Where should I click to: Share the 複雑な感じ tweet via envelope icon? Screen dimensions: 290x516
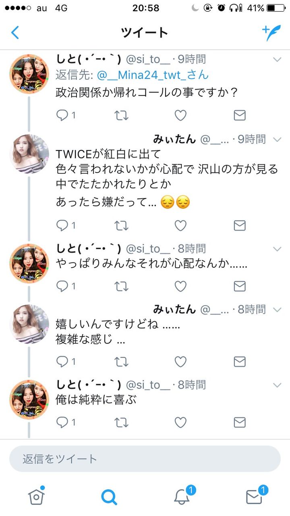[240, 361]
